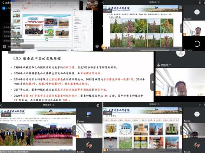Select the 微信用户 participant tile in the middle panel
This screenshot has width=205, height=153.
click(181, 59)
